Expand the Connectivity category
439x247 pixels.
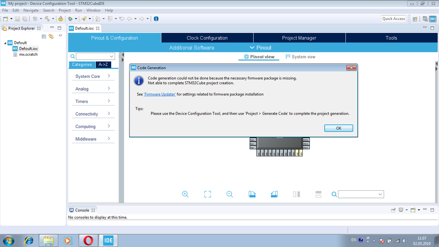pyautogui.click(x=93, y=114)
